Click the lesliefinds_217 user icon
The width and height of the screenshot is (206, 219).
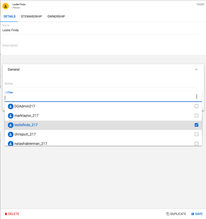click(x=11, y=125)
